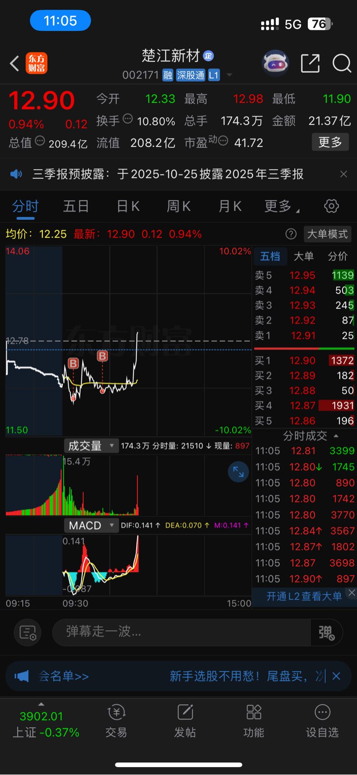The width and height of the screenshot is (357, 775).
Task: Open the robot assistant avatar
Action: (x=276, y=63)
